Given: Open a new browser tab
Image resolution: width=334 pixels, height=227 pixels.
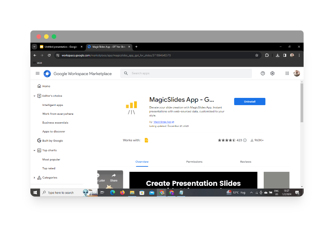Looking at the screenshot, I should point(136,47).
